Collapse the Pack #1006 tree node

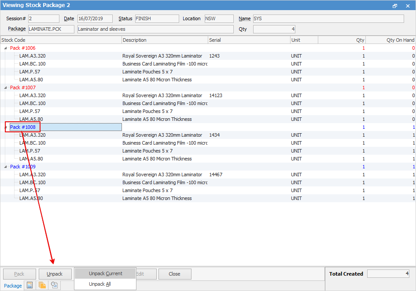coord(5,48)
